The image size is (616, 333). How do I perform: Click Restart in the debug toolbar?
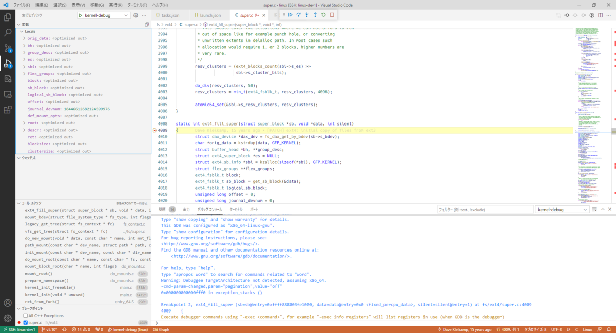(323, 15)
